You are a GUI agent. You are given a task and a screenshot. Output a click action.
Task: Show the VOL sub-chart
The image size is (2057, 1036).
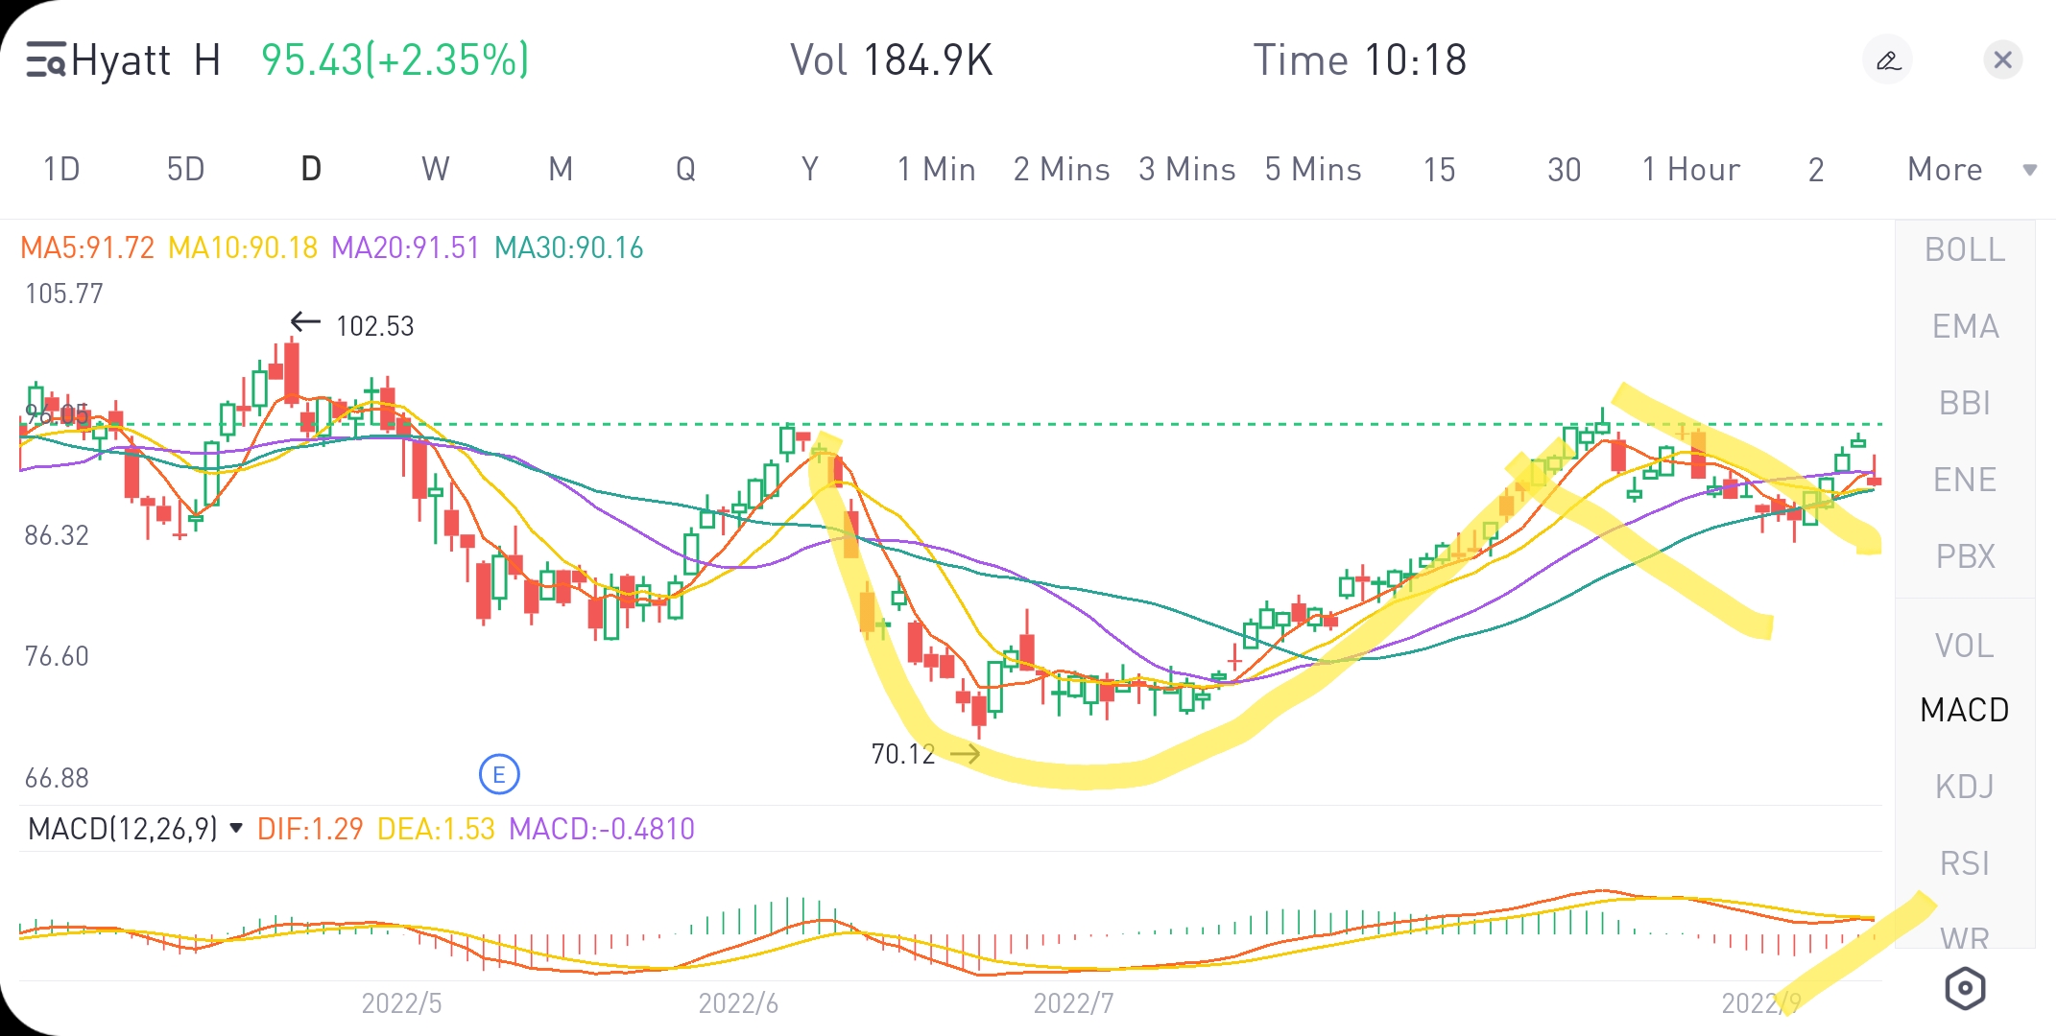coord(1964,646)
